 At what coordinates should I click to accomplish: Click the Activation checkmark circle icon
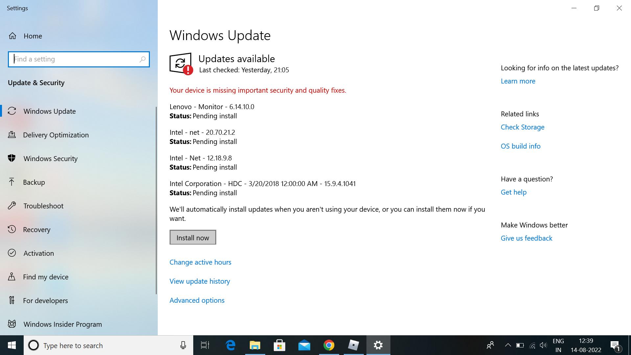(12, 253)
